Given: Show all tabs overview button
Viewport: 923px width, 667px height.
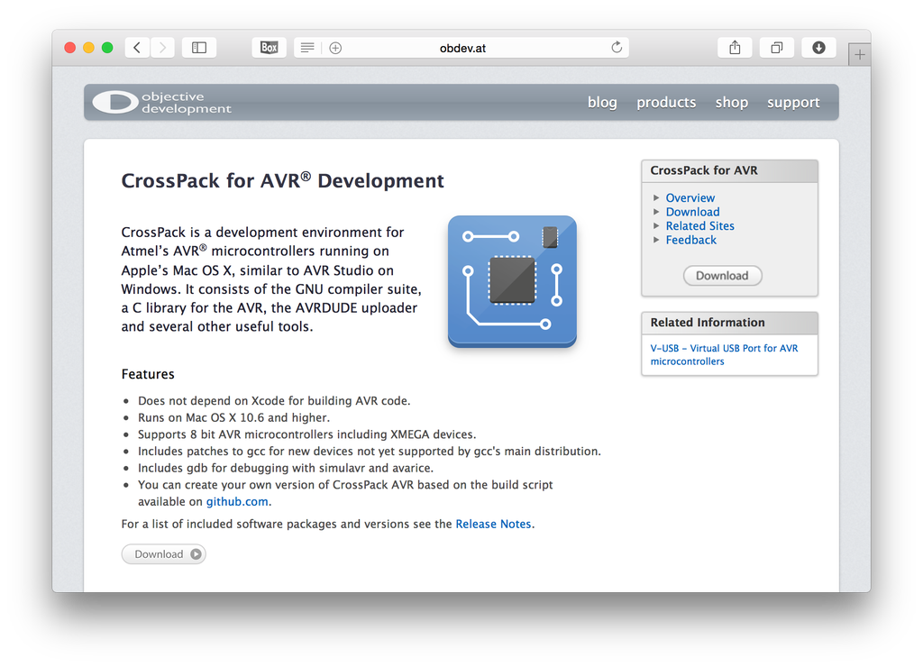Looking at the screenshot, I should tap(777, 48).
